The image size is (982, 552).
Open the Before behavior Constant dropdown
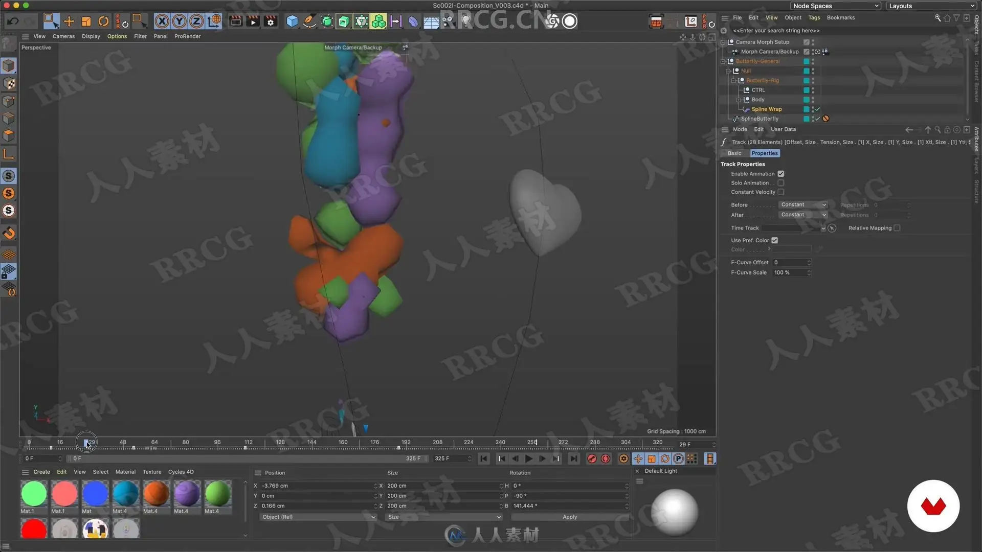click(802, 205)
